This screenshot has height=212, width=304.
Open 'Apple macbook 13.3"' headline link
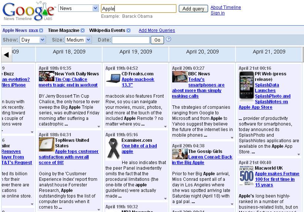pos(138,82)
